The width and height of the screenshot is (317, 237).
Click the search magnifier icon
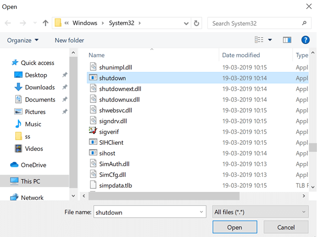point(304,23)
